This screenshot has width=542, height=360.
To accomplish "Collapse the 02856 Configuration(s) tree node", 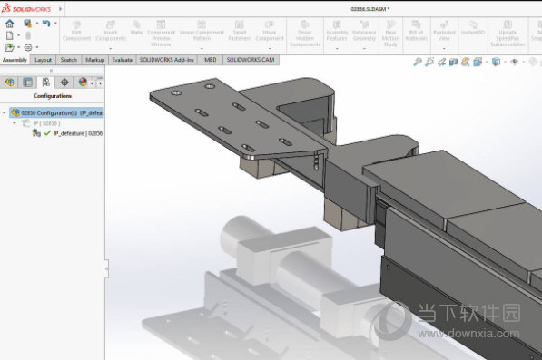I will click(x=5, y=112).
